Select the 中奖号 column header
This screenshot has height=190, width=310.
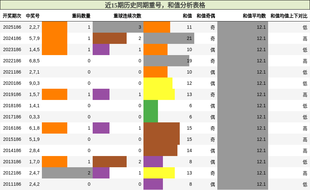[x=33, y=16]
